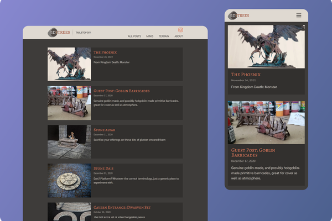This screenshot has width=332, height=221.
Task: Open the hamburger menu in mobile view
Action: click(299, 15)
